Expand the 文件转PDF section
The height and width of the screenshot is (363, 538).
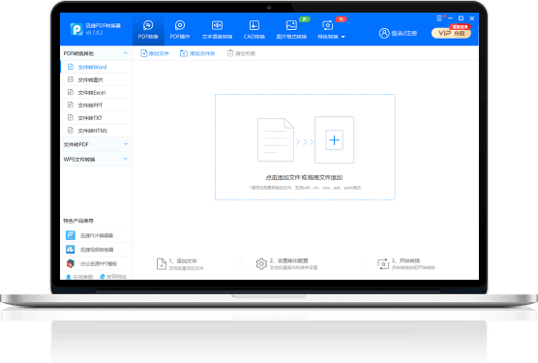tap(96, 144)
